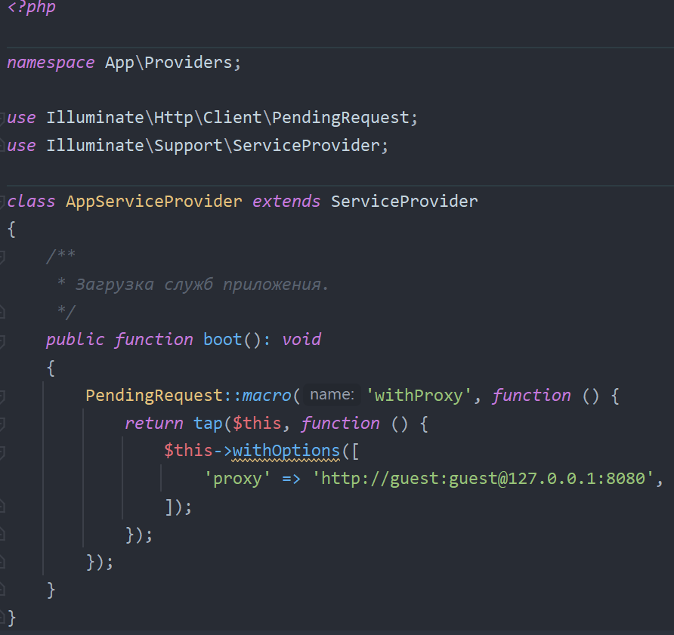The image size is (674, 635).
Task: Select the 'proxy' array key
Action: pyautogui.click(x=237, y=479)
